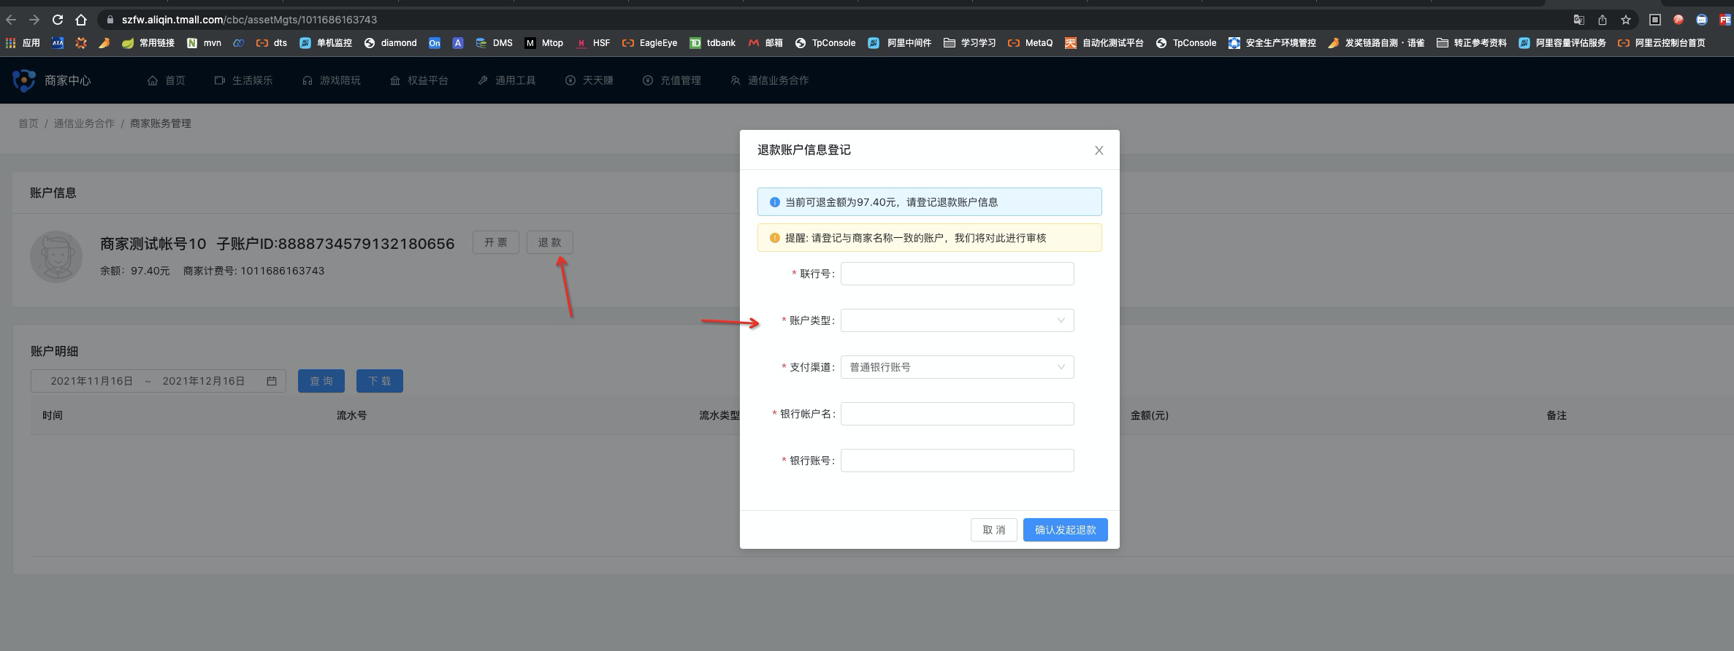Go to the browser home icon
This screenshot has width=1734, height=651.
(81, 20)
